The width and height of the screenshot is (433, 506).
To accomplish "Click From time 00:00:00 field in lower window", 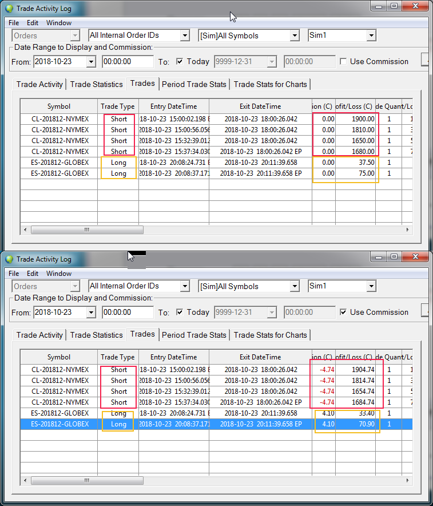I will point(128,313).
